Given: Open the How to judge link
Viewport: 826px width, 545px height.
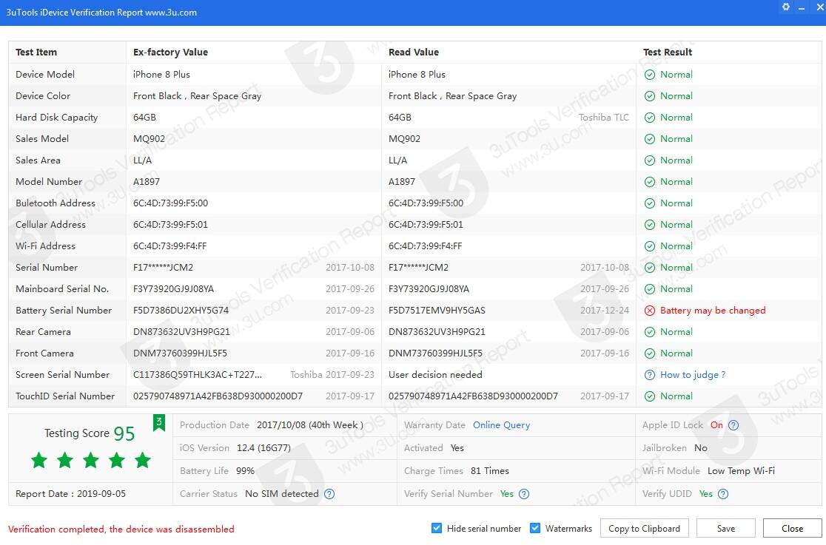Looking at the screenshot, I should tap(692, 375).
